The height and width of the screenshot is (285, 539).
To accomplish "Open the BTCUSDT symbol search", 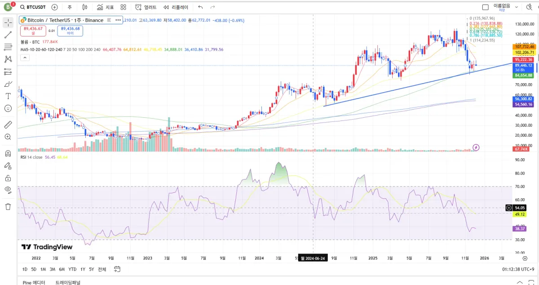I will click(x=34, y=7).
